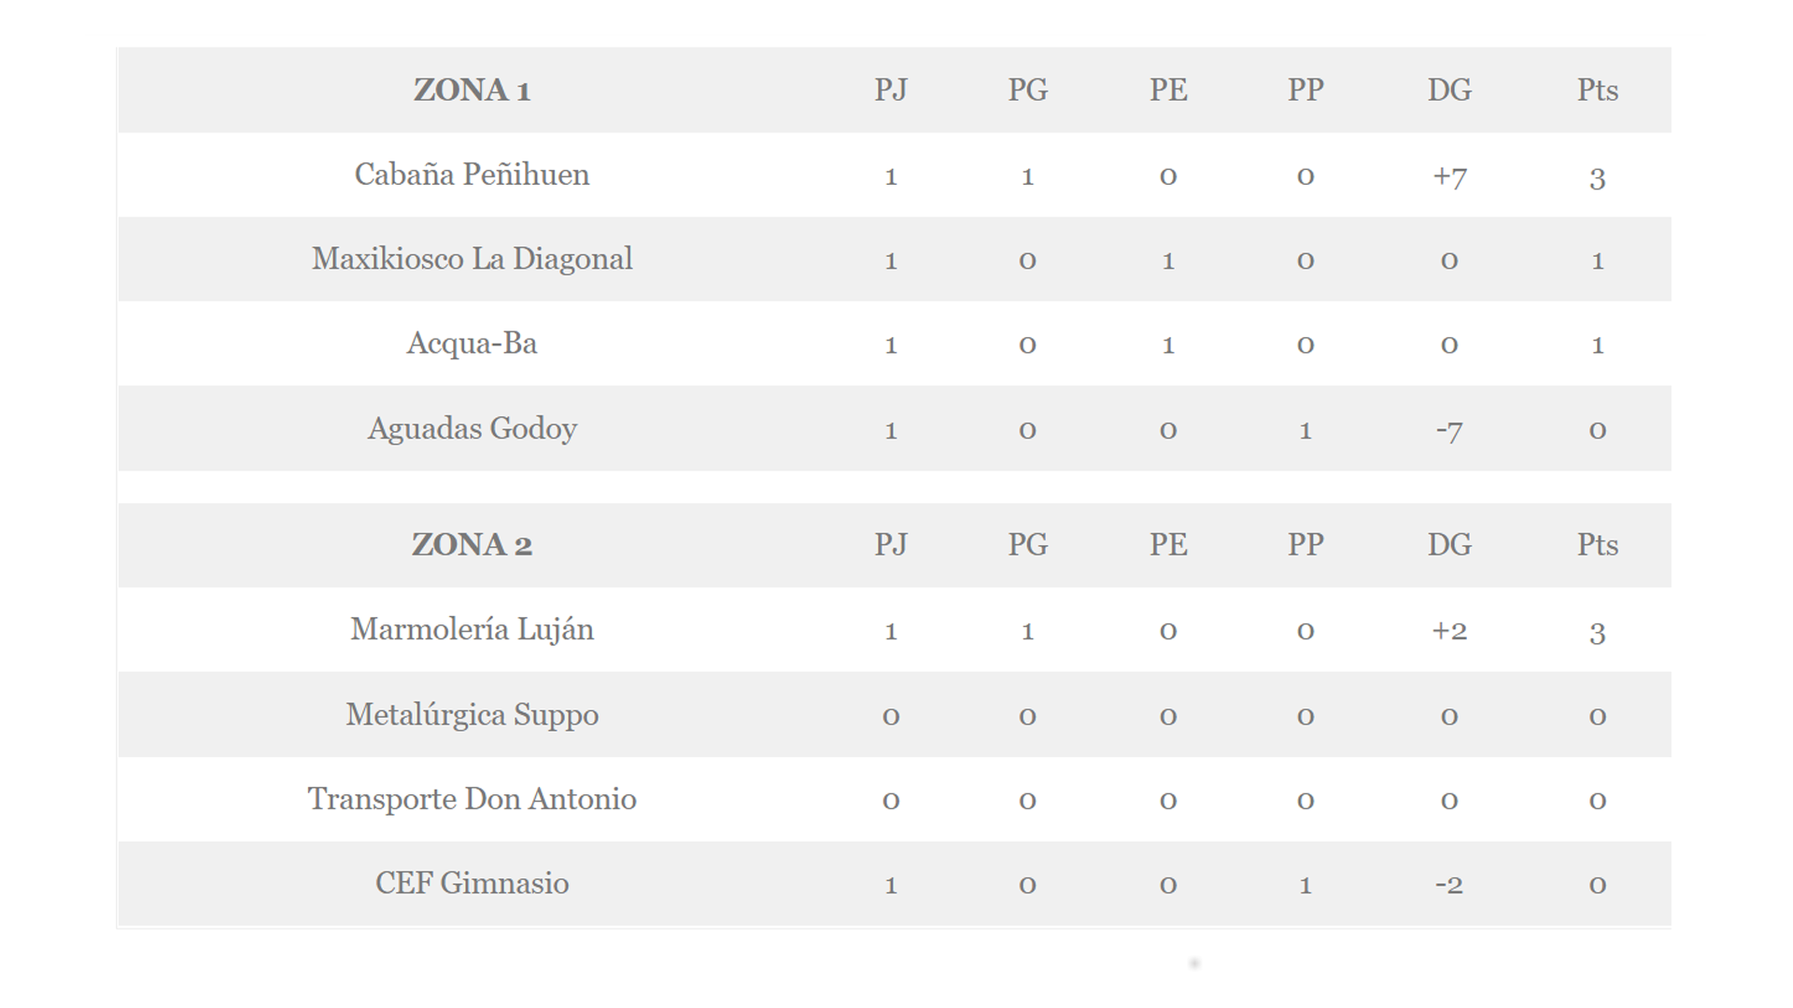Image resolution: width=1793 pixels, height=1008 pixels.
Task: Click CEF Gimnasio's -2 goal difference
Action: click(x=1448, y=884)
